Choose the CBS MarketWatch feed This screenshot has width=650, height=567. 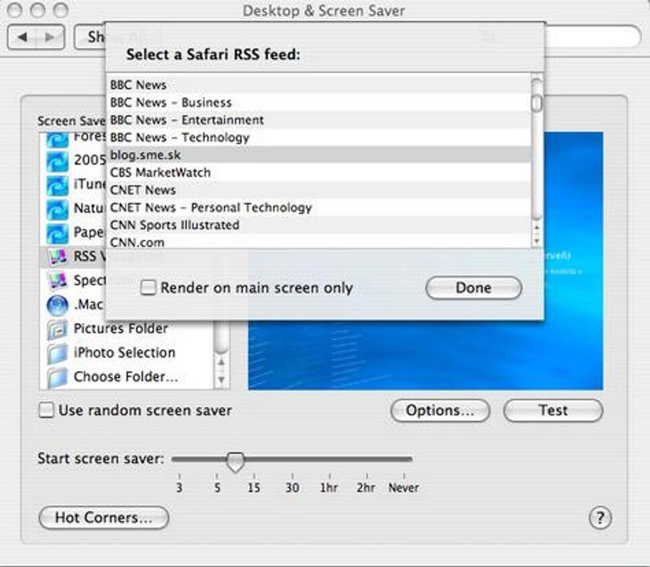click(x=319, y=172)
